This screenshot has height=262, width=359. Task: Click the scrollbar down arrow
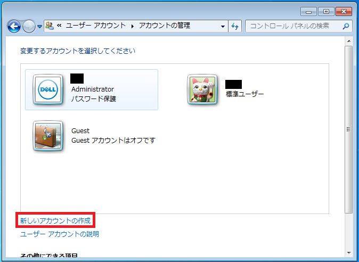coord(349,252)
